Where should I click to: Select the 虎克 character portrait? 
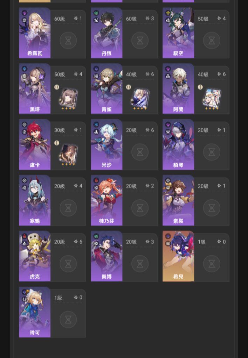coord(35,256)
